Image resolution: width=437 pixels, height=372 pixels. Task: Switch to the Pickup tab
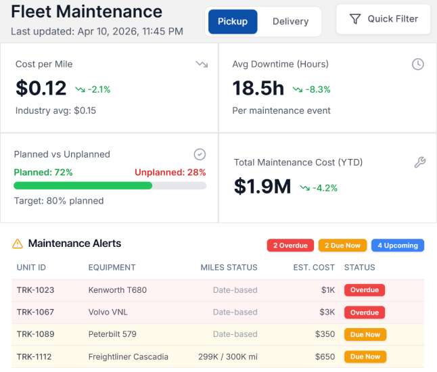(233, 22)
